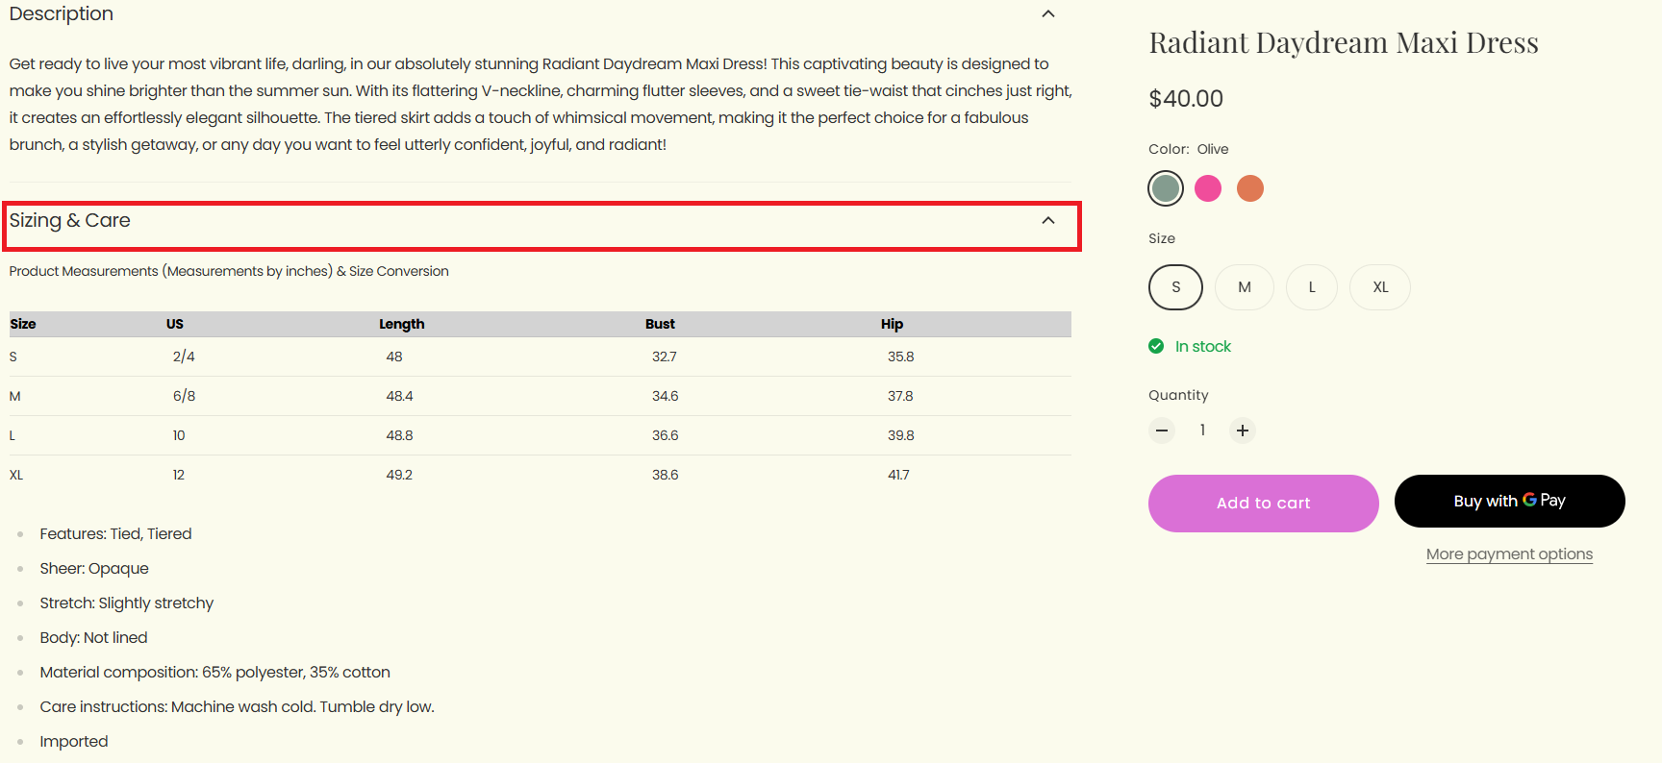1662x763 pixels.
Task: Select size L option
Action: point(1312,287)
